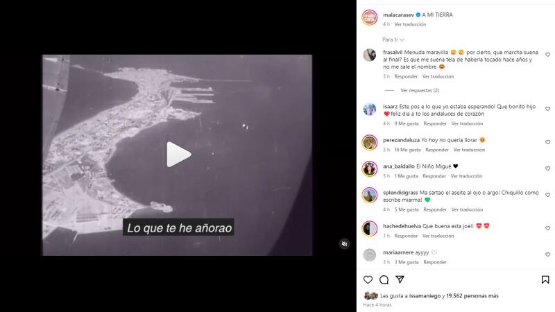Screen dimensions: 555x312
Task: Reply to isaarz's comment via Responder
Action: pos(435,123)
